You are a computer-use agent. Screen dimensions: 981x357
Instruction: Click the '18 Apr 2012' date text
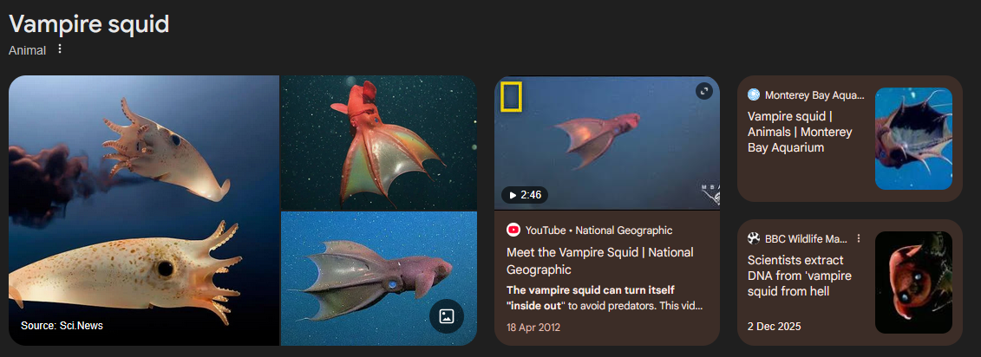pos(533,327)
